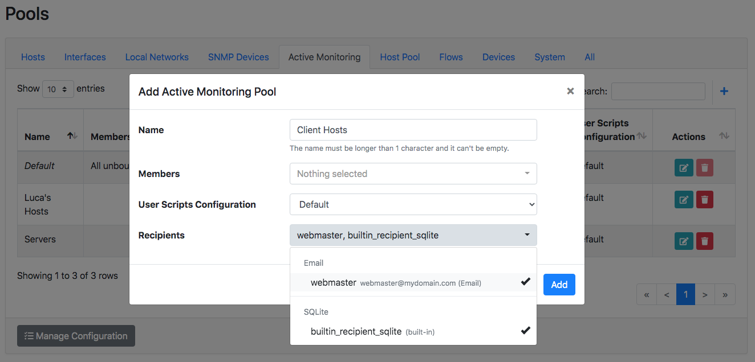Screen dimensions: 755x362
Task: Deselect webmaster email recipient option
Action: point(413,282)
